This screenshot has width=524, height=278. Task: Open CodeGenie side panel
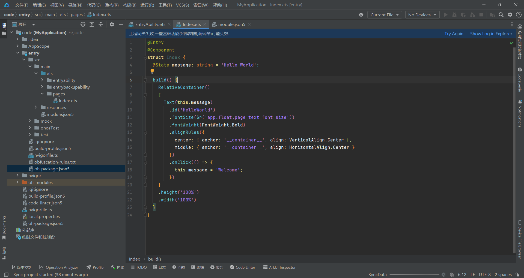pyautogui.click(x=520, y=80)
